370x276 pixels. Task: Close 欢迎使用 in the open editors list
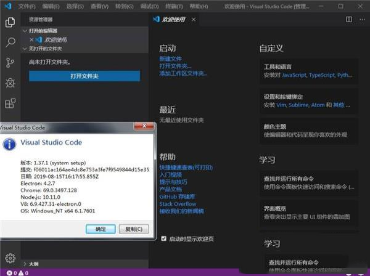31,40
